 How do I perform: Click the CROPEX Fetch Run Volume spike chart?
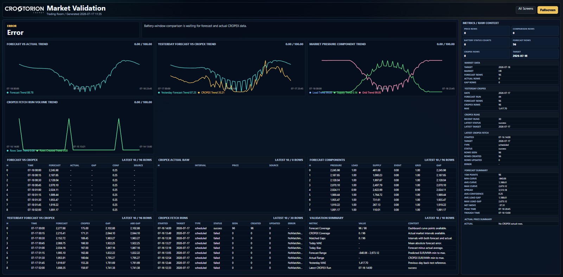tap(79, 134)
